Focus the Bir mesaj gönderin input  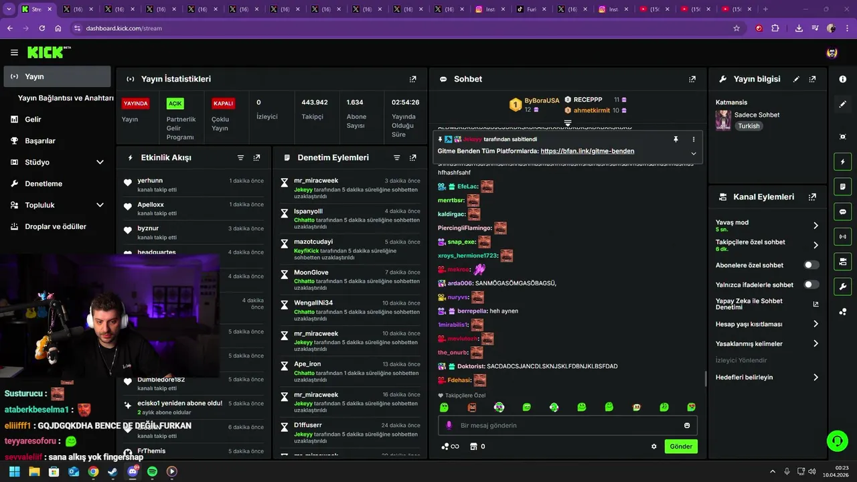tap(568, 426)
